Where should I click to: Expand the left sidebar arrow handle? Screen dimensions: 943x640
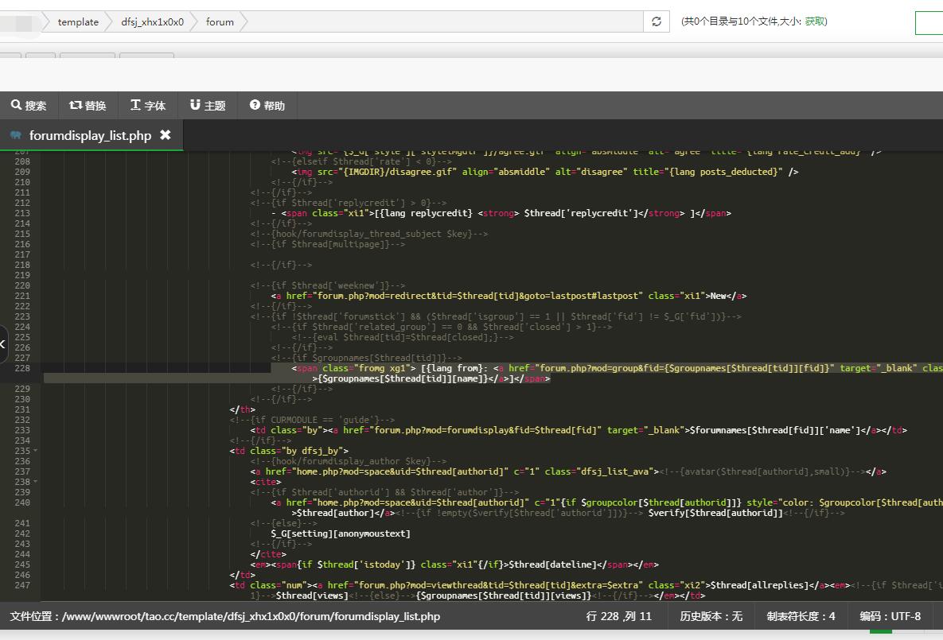pos(3,343)
